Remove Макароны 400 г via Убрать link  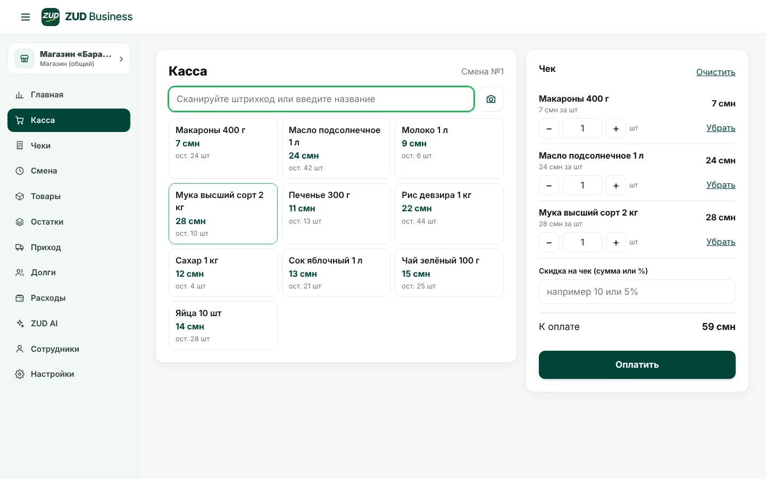click(x=721, y=128)
